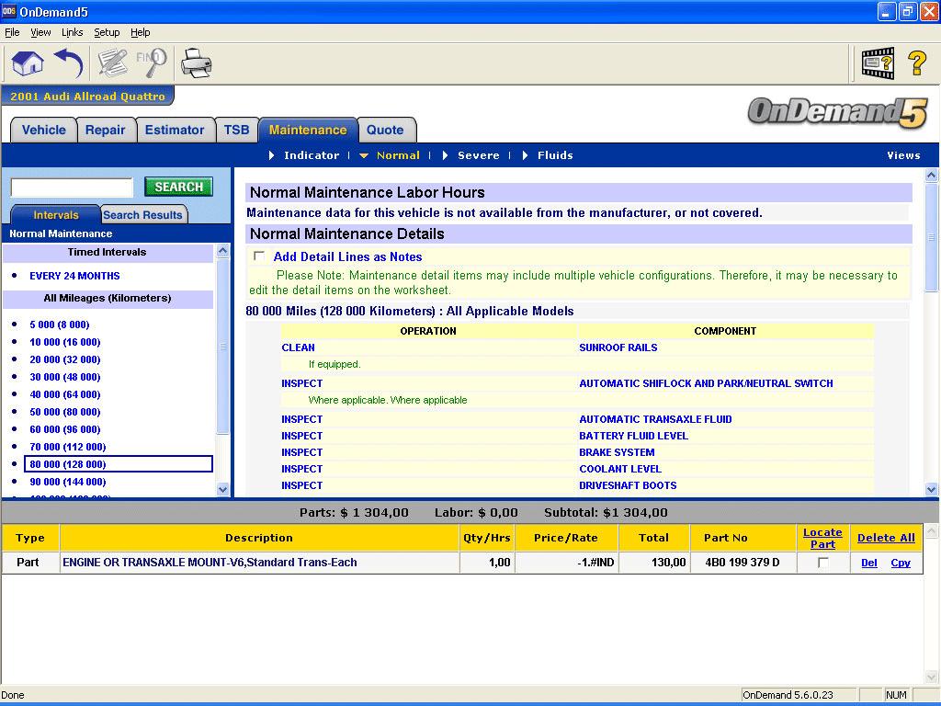Select the 5 000 (8 000) mileage interval
The height and width of the screenshot is (706, 941).
point(60,325)
